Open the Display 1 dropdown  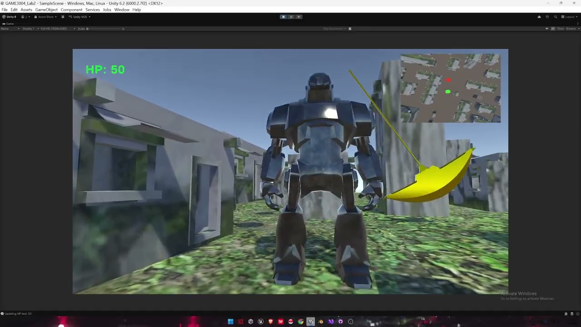pos(30,29)
